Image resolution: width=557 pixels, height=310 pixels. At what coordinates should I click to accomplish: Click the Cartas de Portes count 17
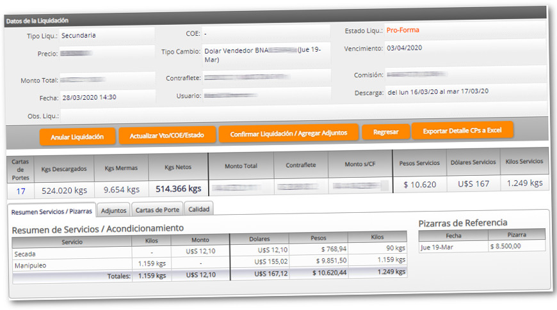(x=21, y=190)
